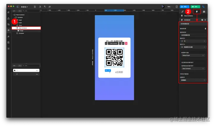Click the green publish button

(195, 7)
